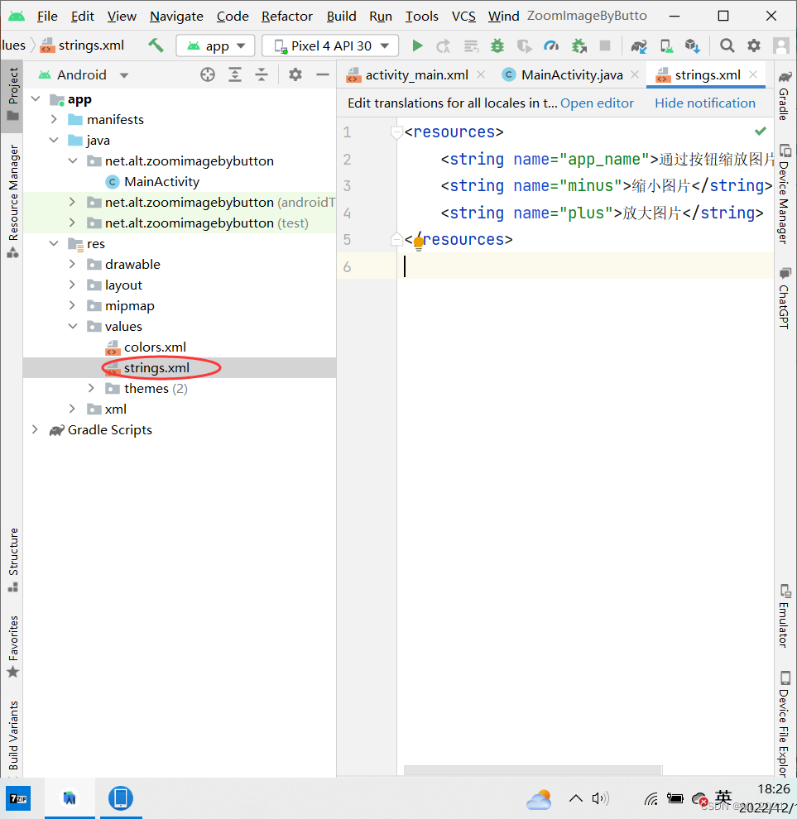Click Android Studio taskbar icon
This screenshot has height=819, width=797.
click(70, 798)
